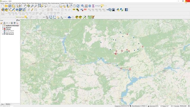
Task: Enable the студенты-бакалавры layer checkbox
Action: click(x=3, y=26)
